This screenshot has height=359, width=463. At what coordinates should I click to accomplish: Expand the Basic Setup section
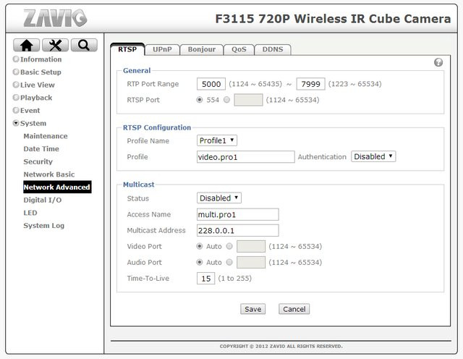[x=37, y=72]
